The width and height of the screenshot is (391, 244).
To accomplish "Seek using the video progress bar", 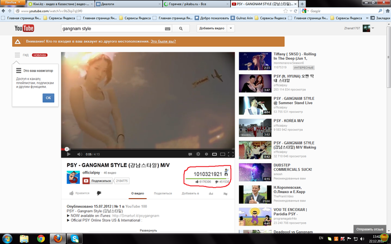I will point(148,149).
